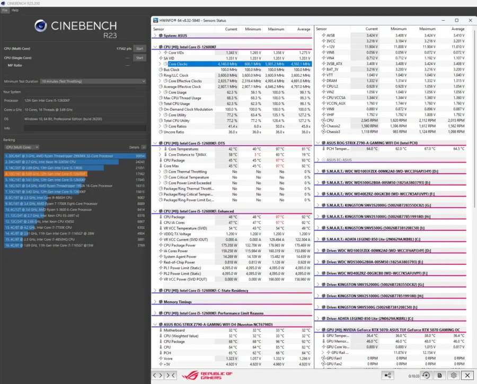The width and height of the screenshot is (477, 384).
Task: Start the CPU Single Core test
Action: (139, 58)
